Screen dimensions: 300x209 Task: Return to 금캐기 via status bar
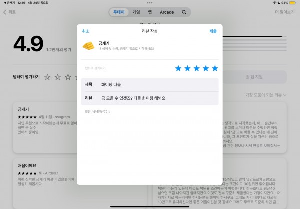(9, 3)
